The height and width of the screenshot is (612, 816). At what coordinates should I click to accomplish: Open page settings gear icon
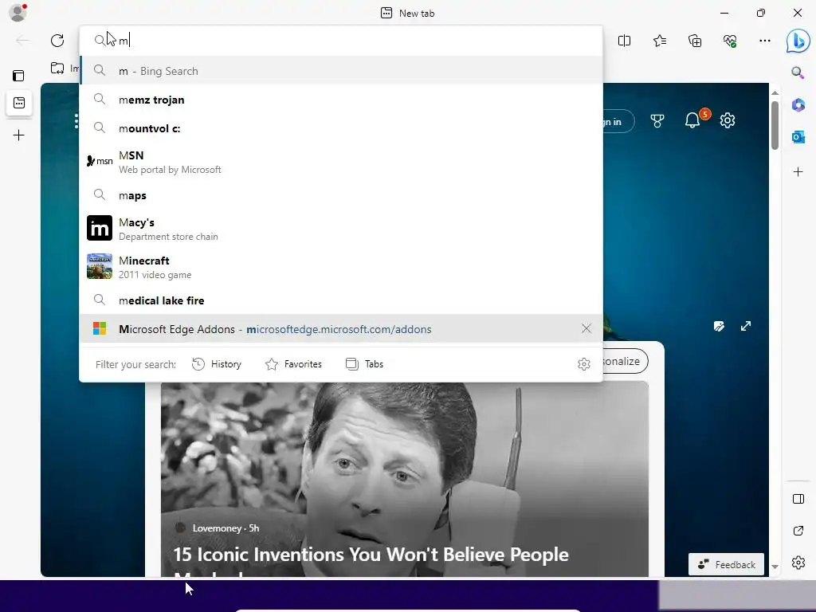coord(727,121)
